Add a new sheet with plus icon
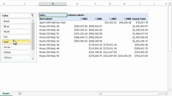 point(20,94)
